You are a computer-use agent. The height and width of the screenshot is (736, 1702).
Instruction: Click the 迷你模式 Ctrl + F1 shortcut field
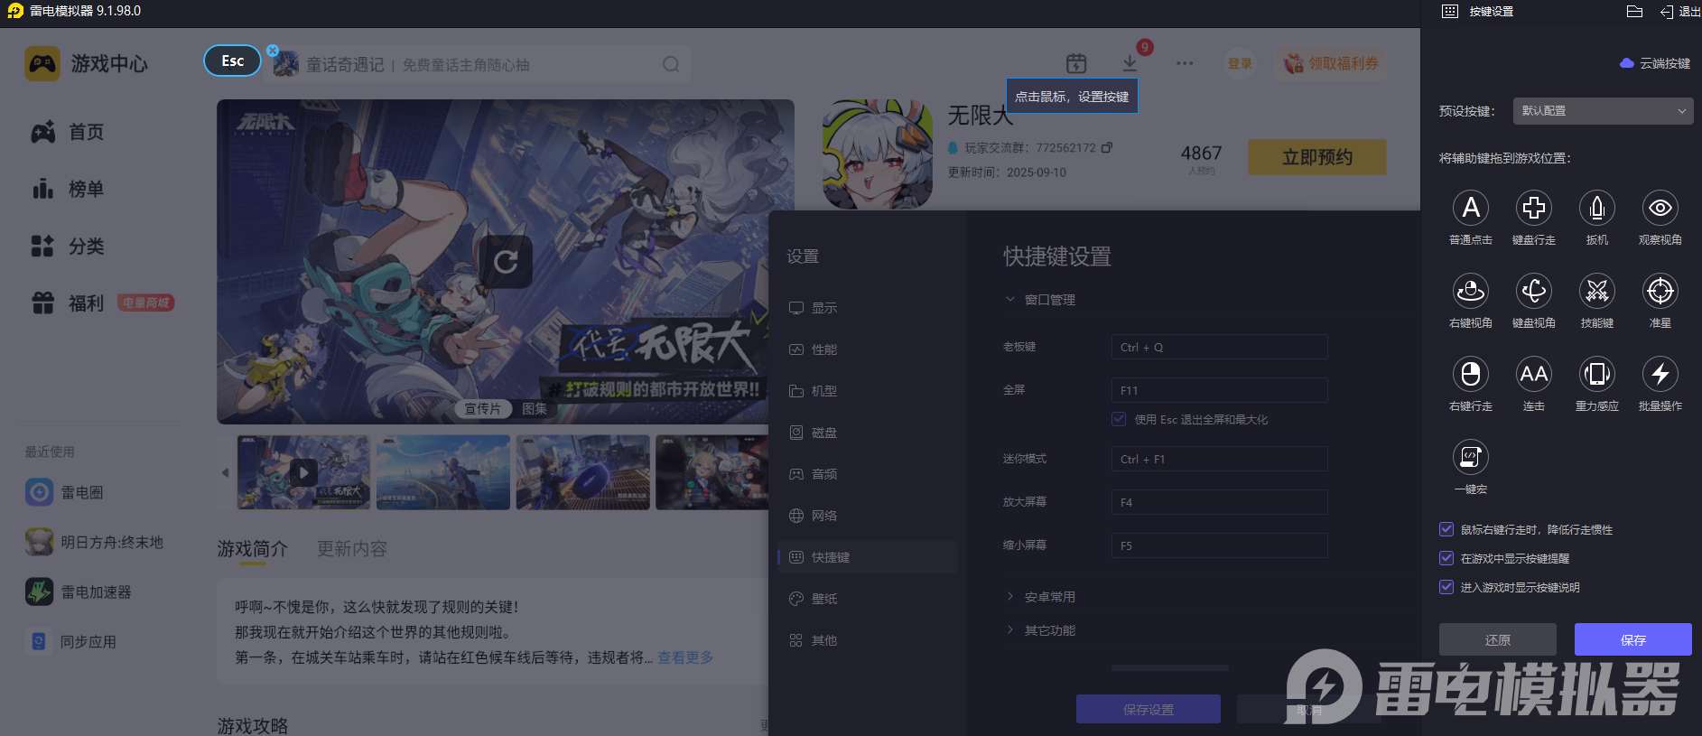[x=1220, y=459]
